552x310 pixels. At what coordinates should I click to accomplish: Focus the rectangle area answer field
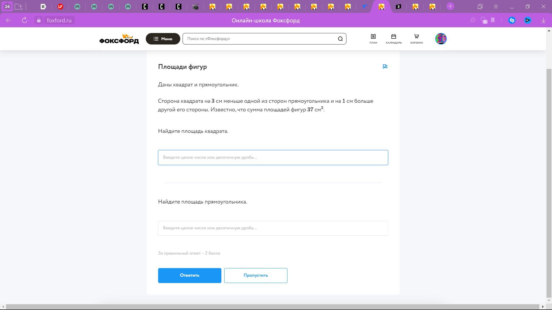coord(273,228)
